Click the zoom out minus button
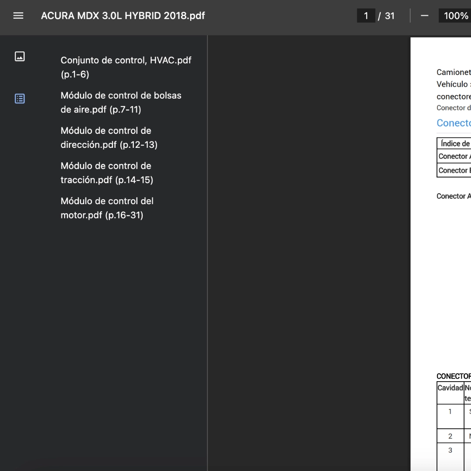The image size is (471, 471). pos(424,16)
